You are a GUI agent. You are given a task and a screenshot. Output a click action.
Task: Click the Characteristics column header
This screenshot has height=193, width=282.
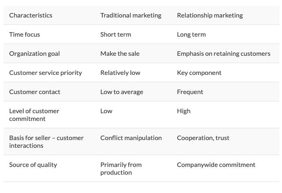click(31, 15)
